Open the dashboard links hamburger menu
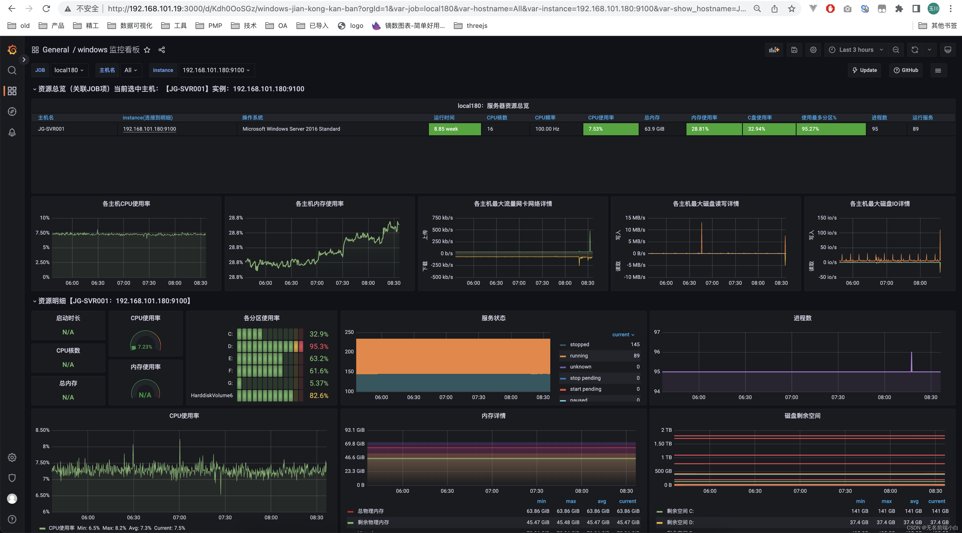The image size is (962, 533). (x=938, y=70)
